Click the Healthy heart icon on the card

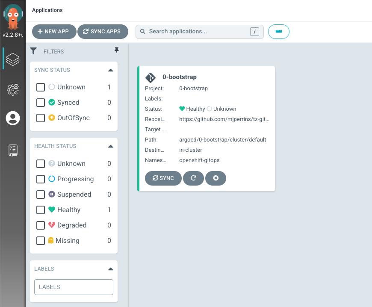(182, 109)
